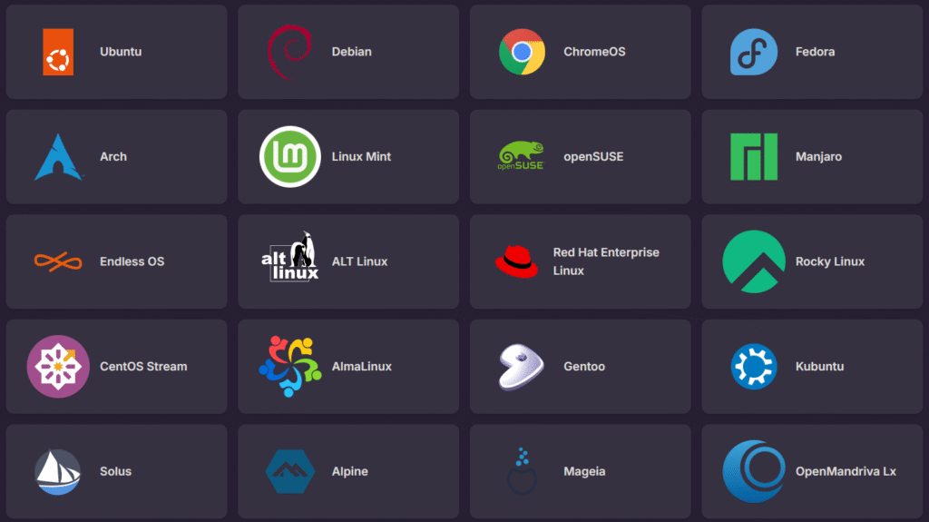
Task: Select the openSUSE text label
Action: coord(593,156)
